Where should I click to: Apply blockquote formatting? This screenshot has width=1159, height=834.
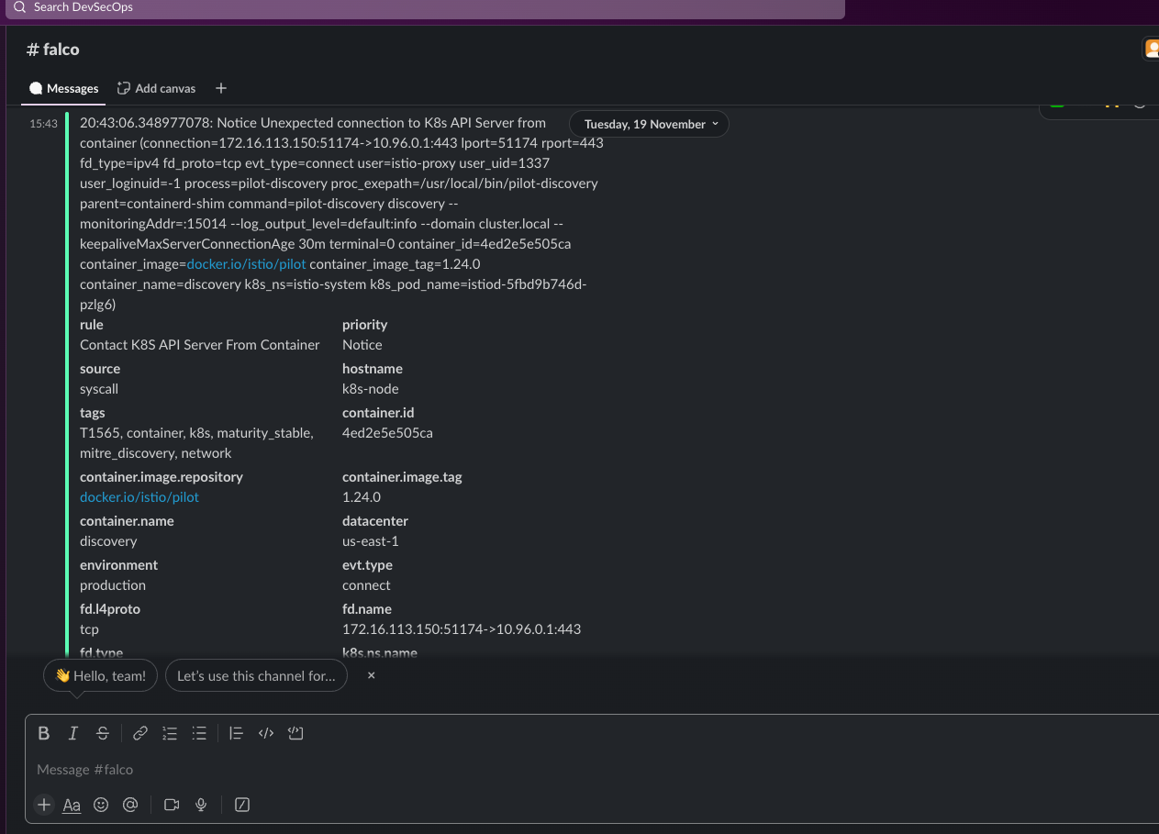click(236, 733)
